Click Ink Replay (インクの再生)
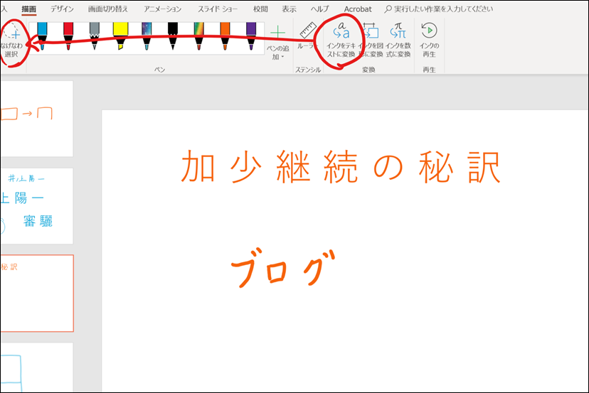 click(x=429, y=40)
